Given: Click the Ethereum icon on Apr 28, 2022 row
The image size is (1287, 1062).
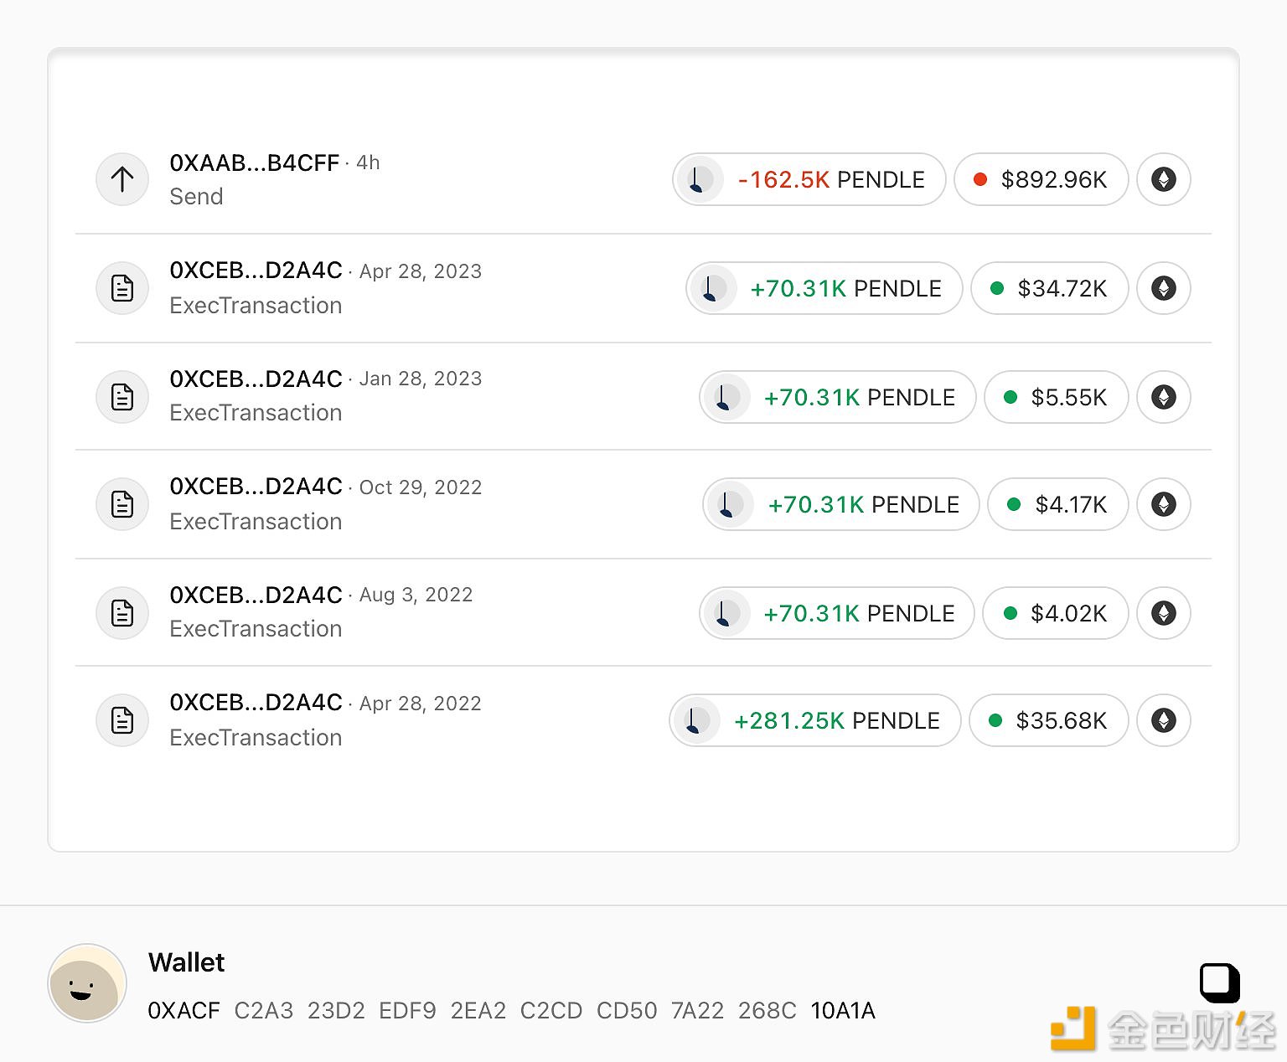Looking at the screenshot, I should pos(1163,720).
